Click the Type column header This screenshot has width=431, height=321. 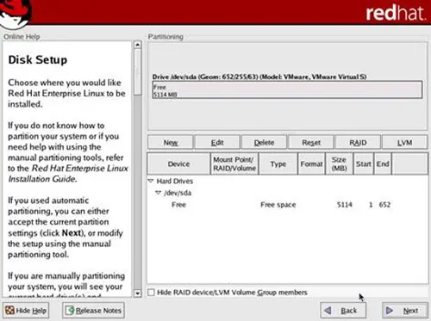coord(278,164)
